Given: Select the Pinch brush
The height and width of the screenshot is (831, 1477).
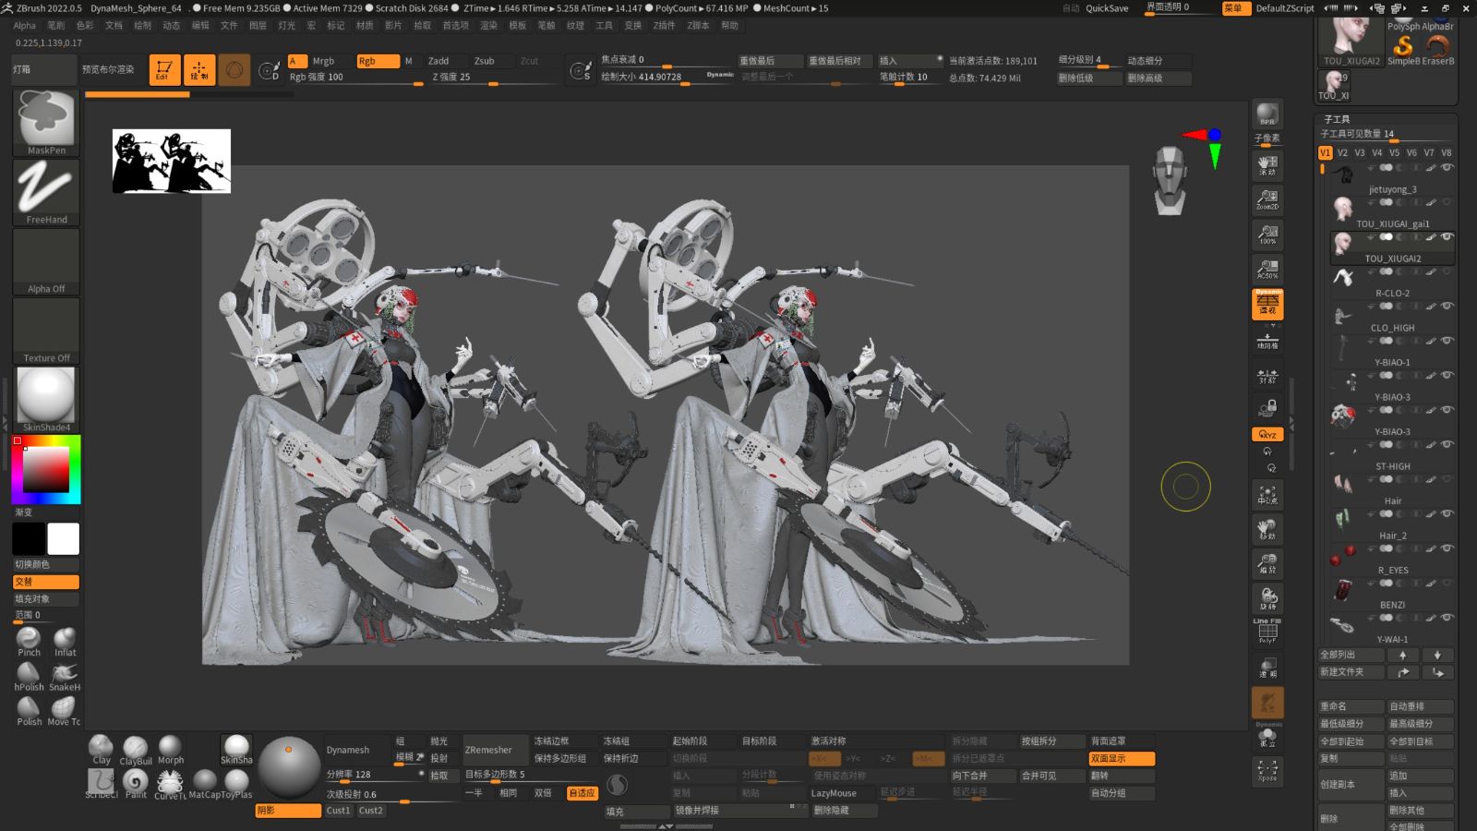Looking at the screenshot, I should click(29, 642).
